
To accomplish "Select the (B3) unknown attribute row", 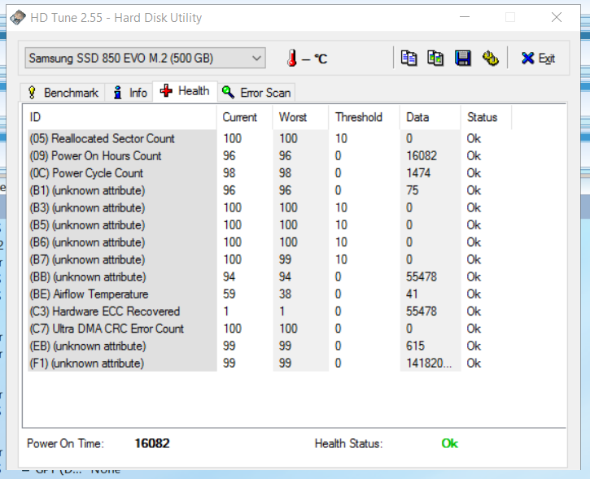I will [269, 207].
